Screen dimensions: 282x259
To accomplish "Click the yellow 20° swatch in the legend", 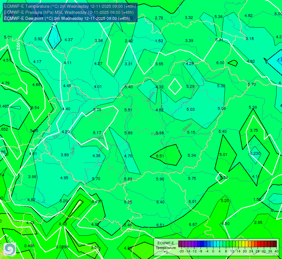I will click(x=243, y=244).
